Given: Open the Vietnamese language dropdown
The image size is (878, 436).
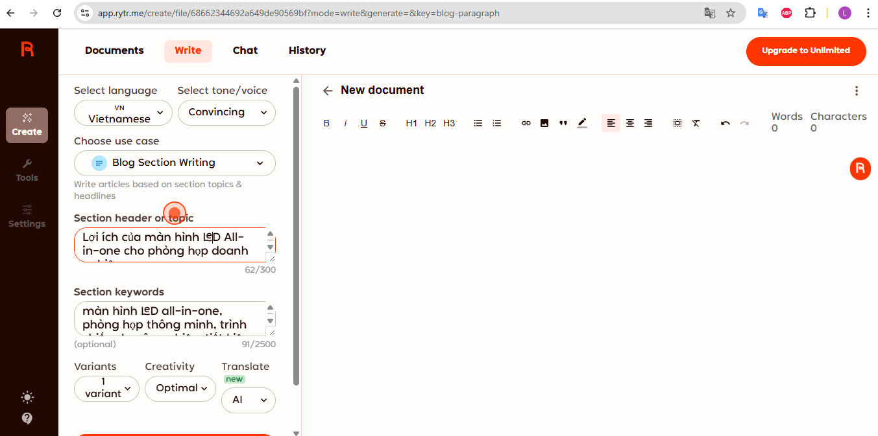Looking at the screenshot, I should 123,113.
